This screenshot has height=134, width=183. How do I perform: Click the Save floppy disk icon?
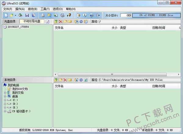pyautogui.click(x=27, y=15)
